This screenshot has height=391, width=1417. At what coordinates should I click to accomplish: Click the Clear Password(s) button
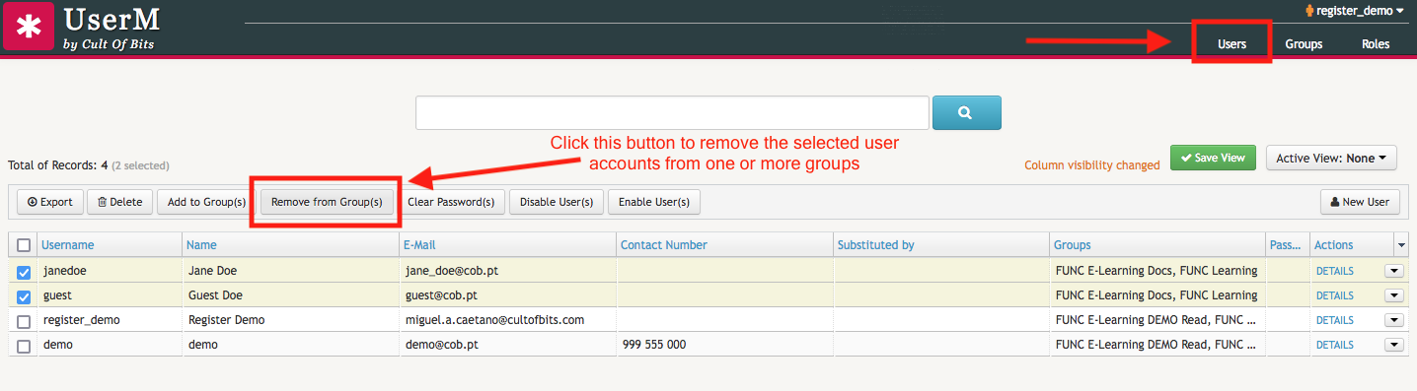tap(451, 202)
